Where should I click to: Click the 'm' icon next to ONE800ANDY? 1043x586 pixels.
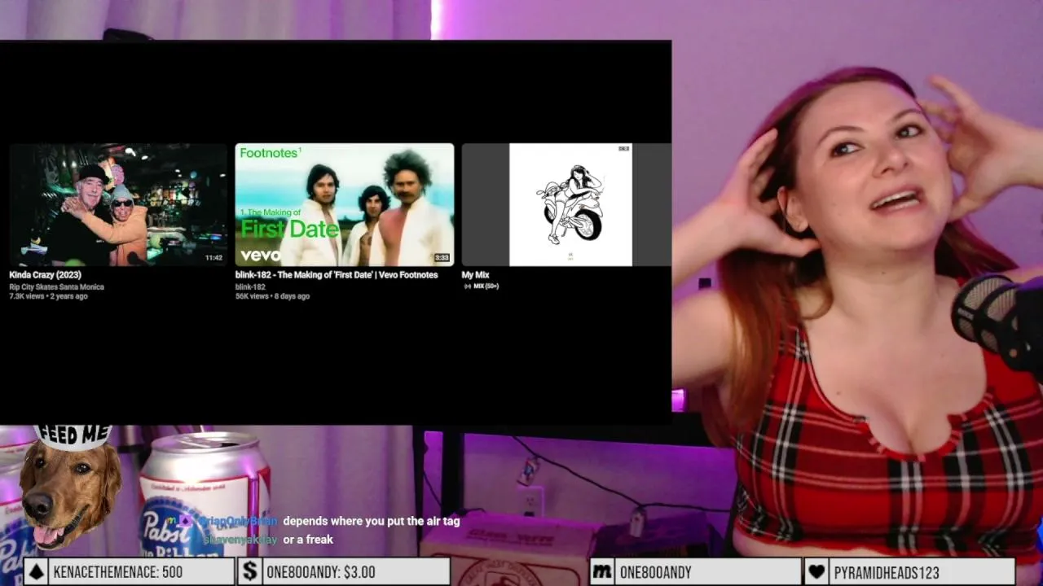pyautogui.click(x=601, y=571)
